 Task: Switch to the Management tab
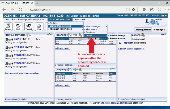[x=143, y=30]
